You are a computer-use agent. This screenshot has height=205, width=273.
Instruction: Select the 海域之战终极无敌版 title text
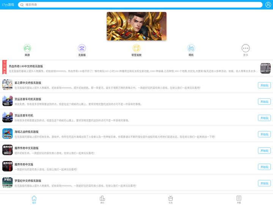(27, 132)
